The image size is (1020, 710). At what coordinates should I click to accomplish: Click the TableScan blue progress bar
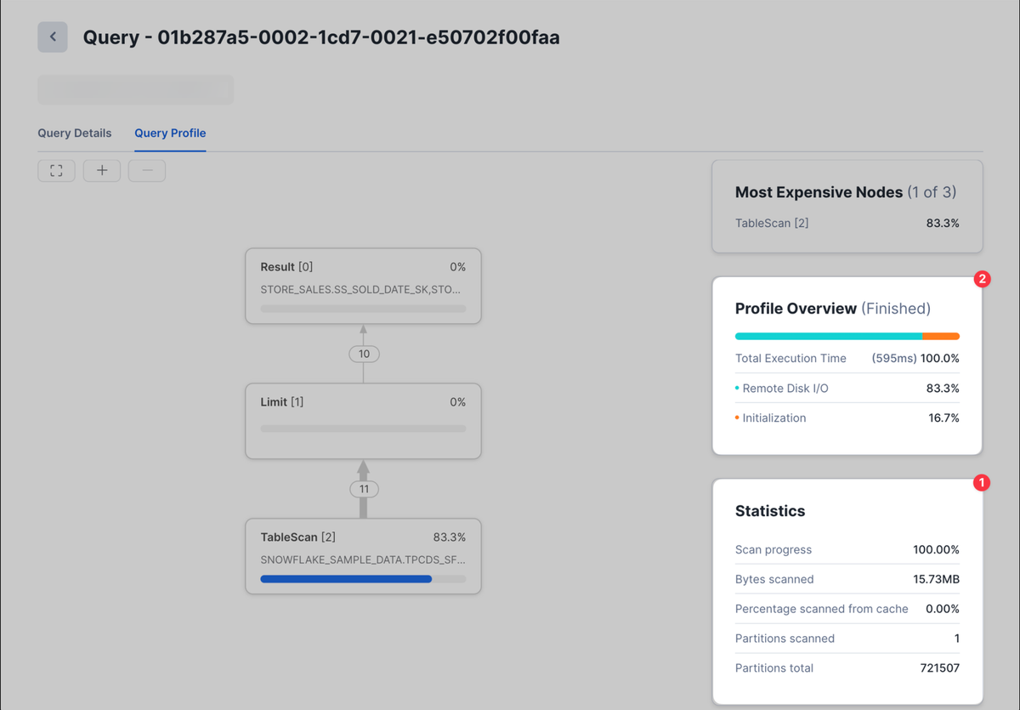[346, 579]
